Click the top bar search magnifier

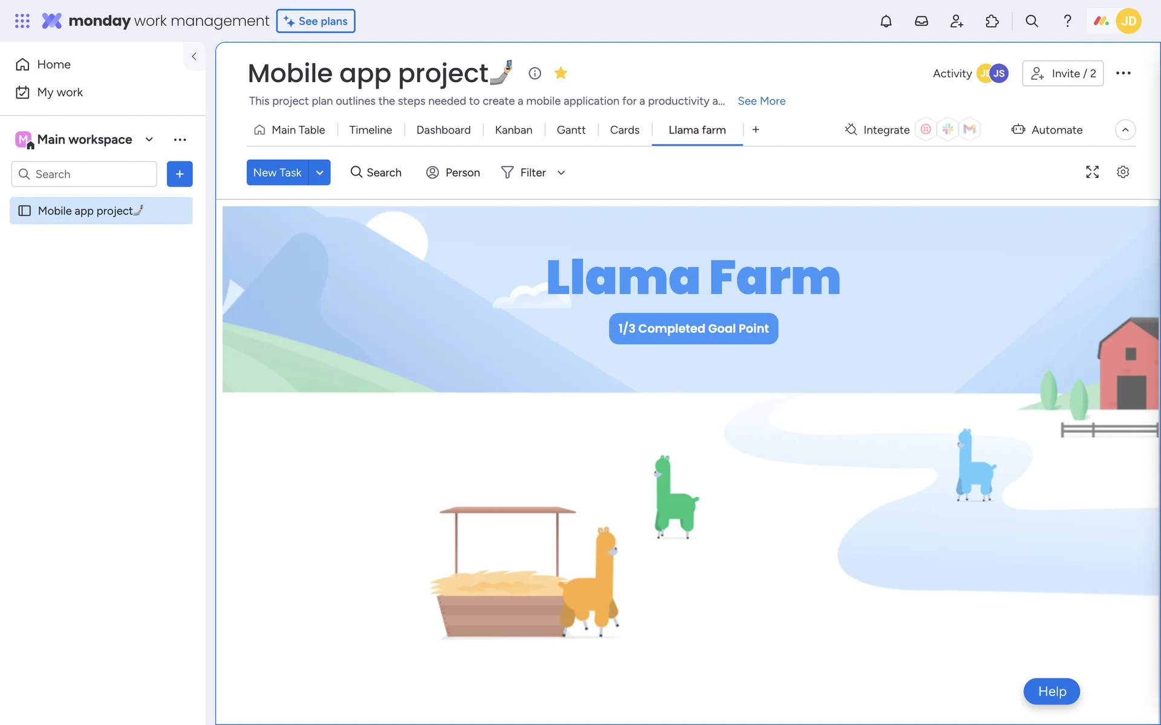[1032, 21]
